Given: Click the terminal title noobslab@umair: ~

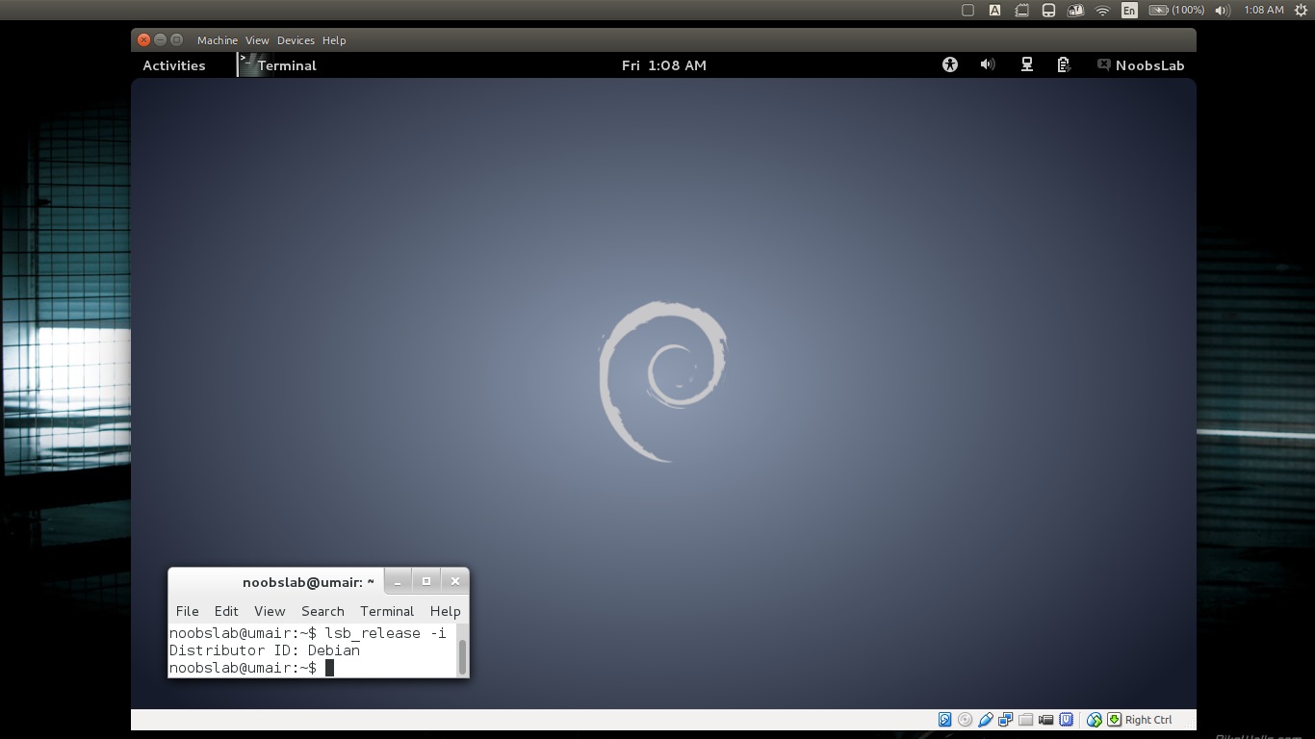Looking at the screenshot, I should pos(308,582).
